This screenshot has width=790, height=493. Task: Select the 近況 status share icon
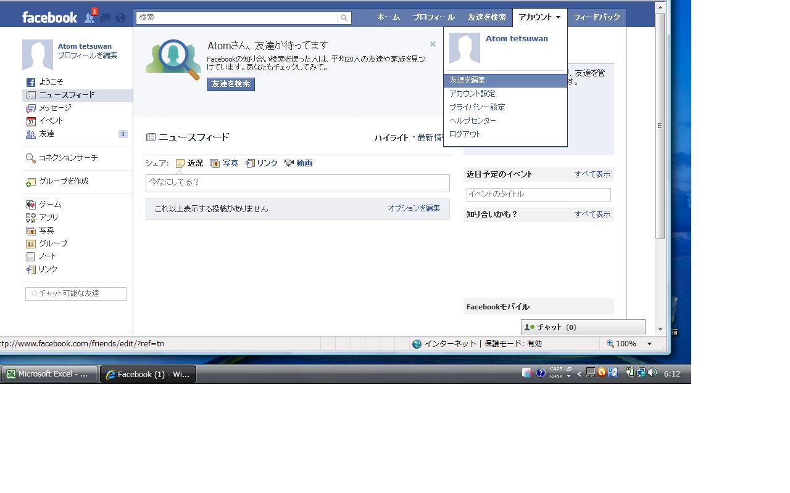coord(180,163)
